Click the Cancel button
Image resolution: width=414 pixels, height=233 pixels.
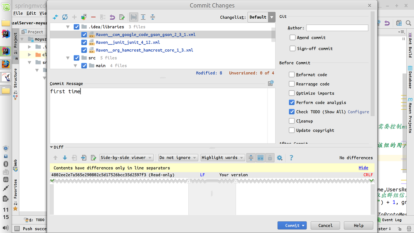click(325, 226)
